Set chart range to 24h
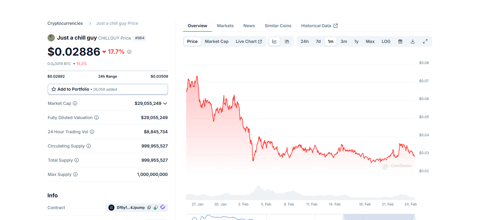Screen dimensions: 484x220 point(304,41)
